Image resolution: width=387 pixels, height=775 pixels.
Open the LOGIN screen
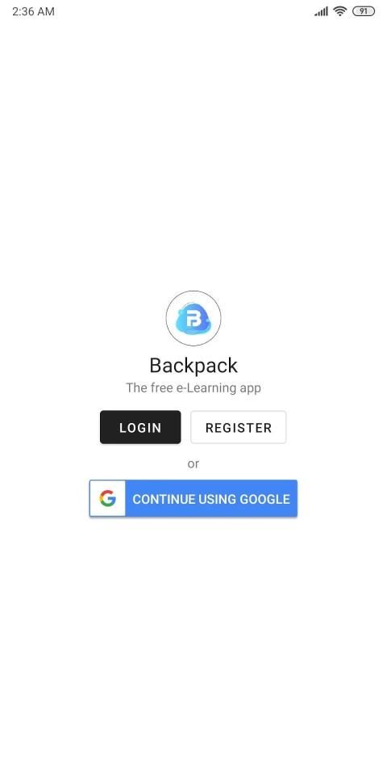point(140,427)
